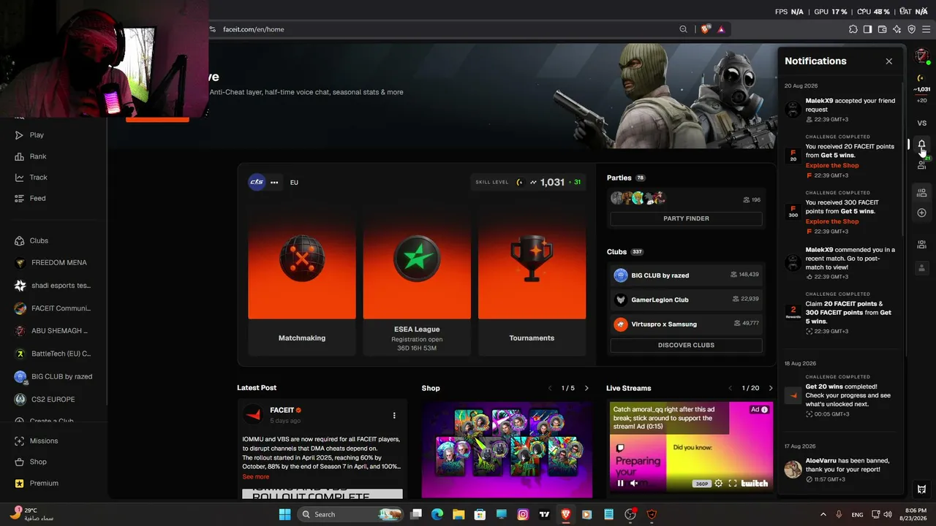Open the AloeVarru ban notification
The image size is (936, 526).
[841, 470]
